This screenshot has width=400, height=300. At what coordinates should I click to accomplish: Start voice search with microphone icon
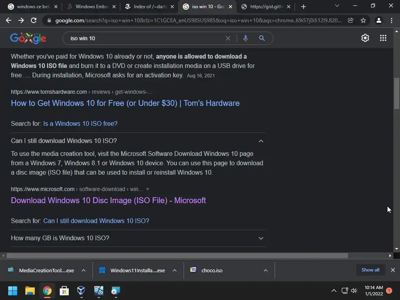[x=245, y=38]
